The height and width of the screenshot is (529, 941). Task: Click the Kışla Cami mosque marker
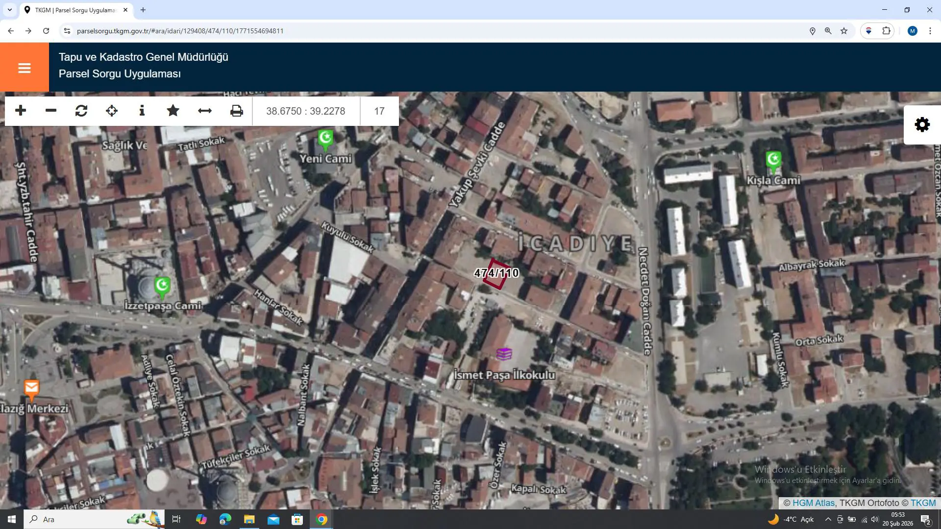click(773, 162)
